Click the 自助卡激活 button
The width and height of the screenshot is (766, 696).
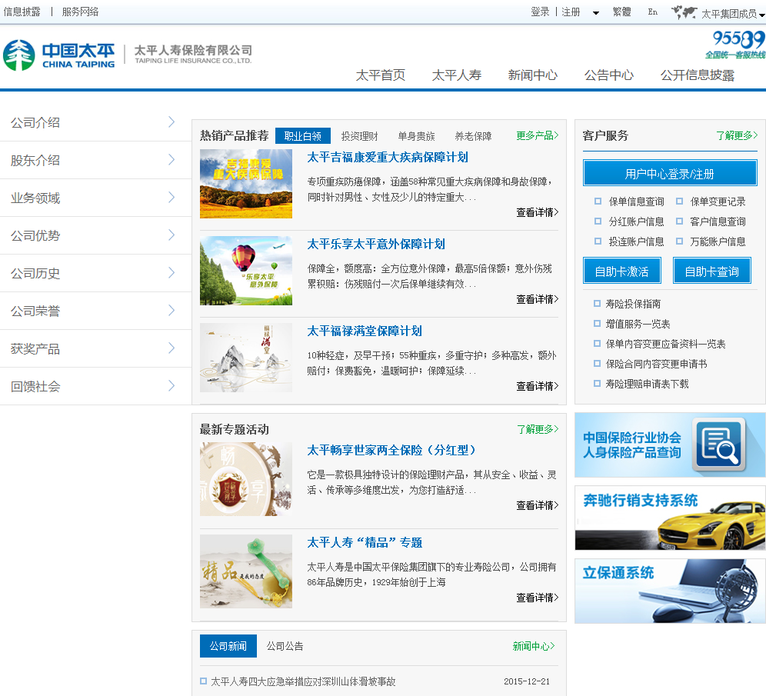(x=622, y=271)
